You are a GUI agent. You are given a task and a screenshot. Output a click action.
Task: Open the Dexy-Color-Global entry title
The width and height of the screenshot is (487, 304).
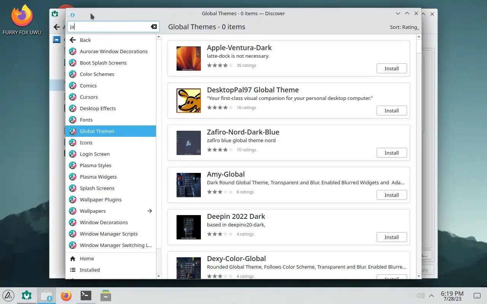[x=236, y=258]
